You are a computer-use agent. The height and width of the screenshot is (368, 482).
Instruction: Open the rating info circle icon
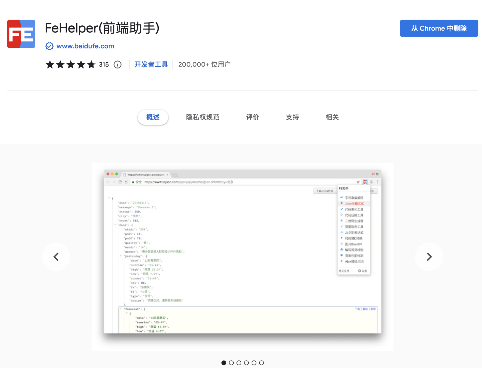click(x=118, y=65)
